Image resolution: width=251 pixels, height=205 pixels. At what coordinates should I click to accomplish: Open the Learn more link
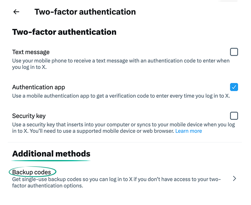point(189,131)
